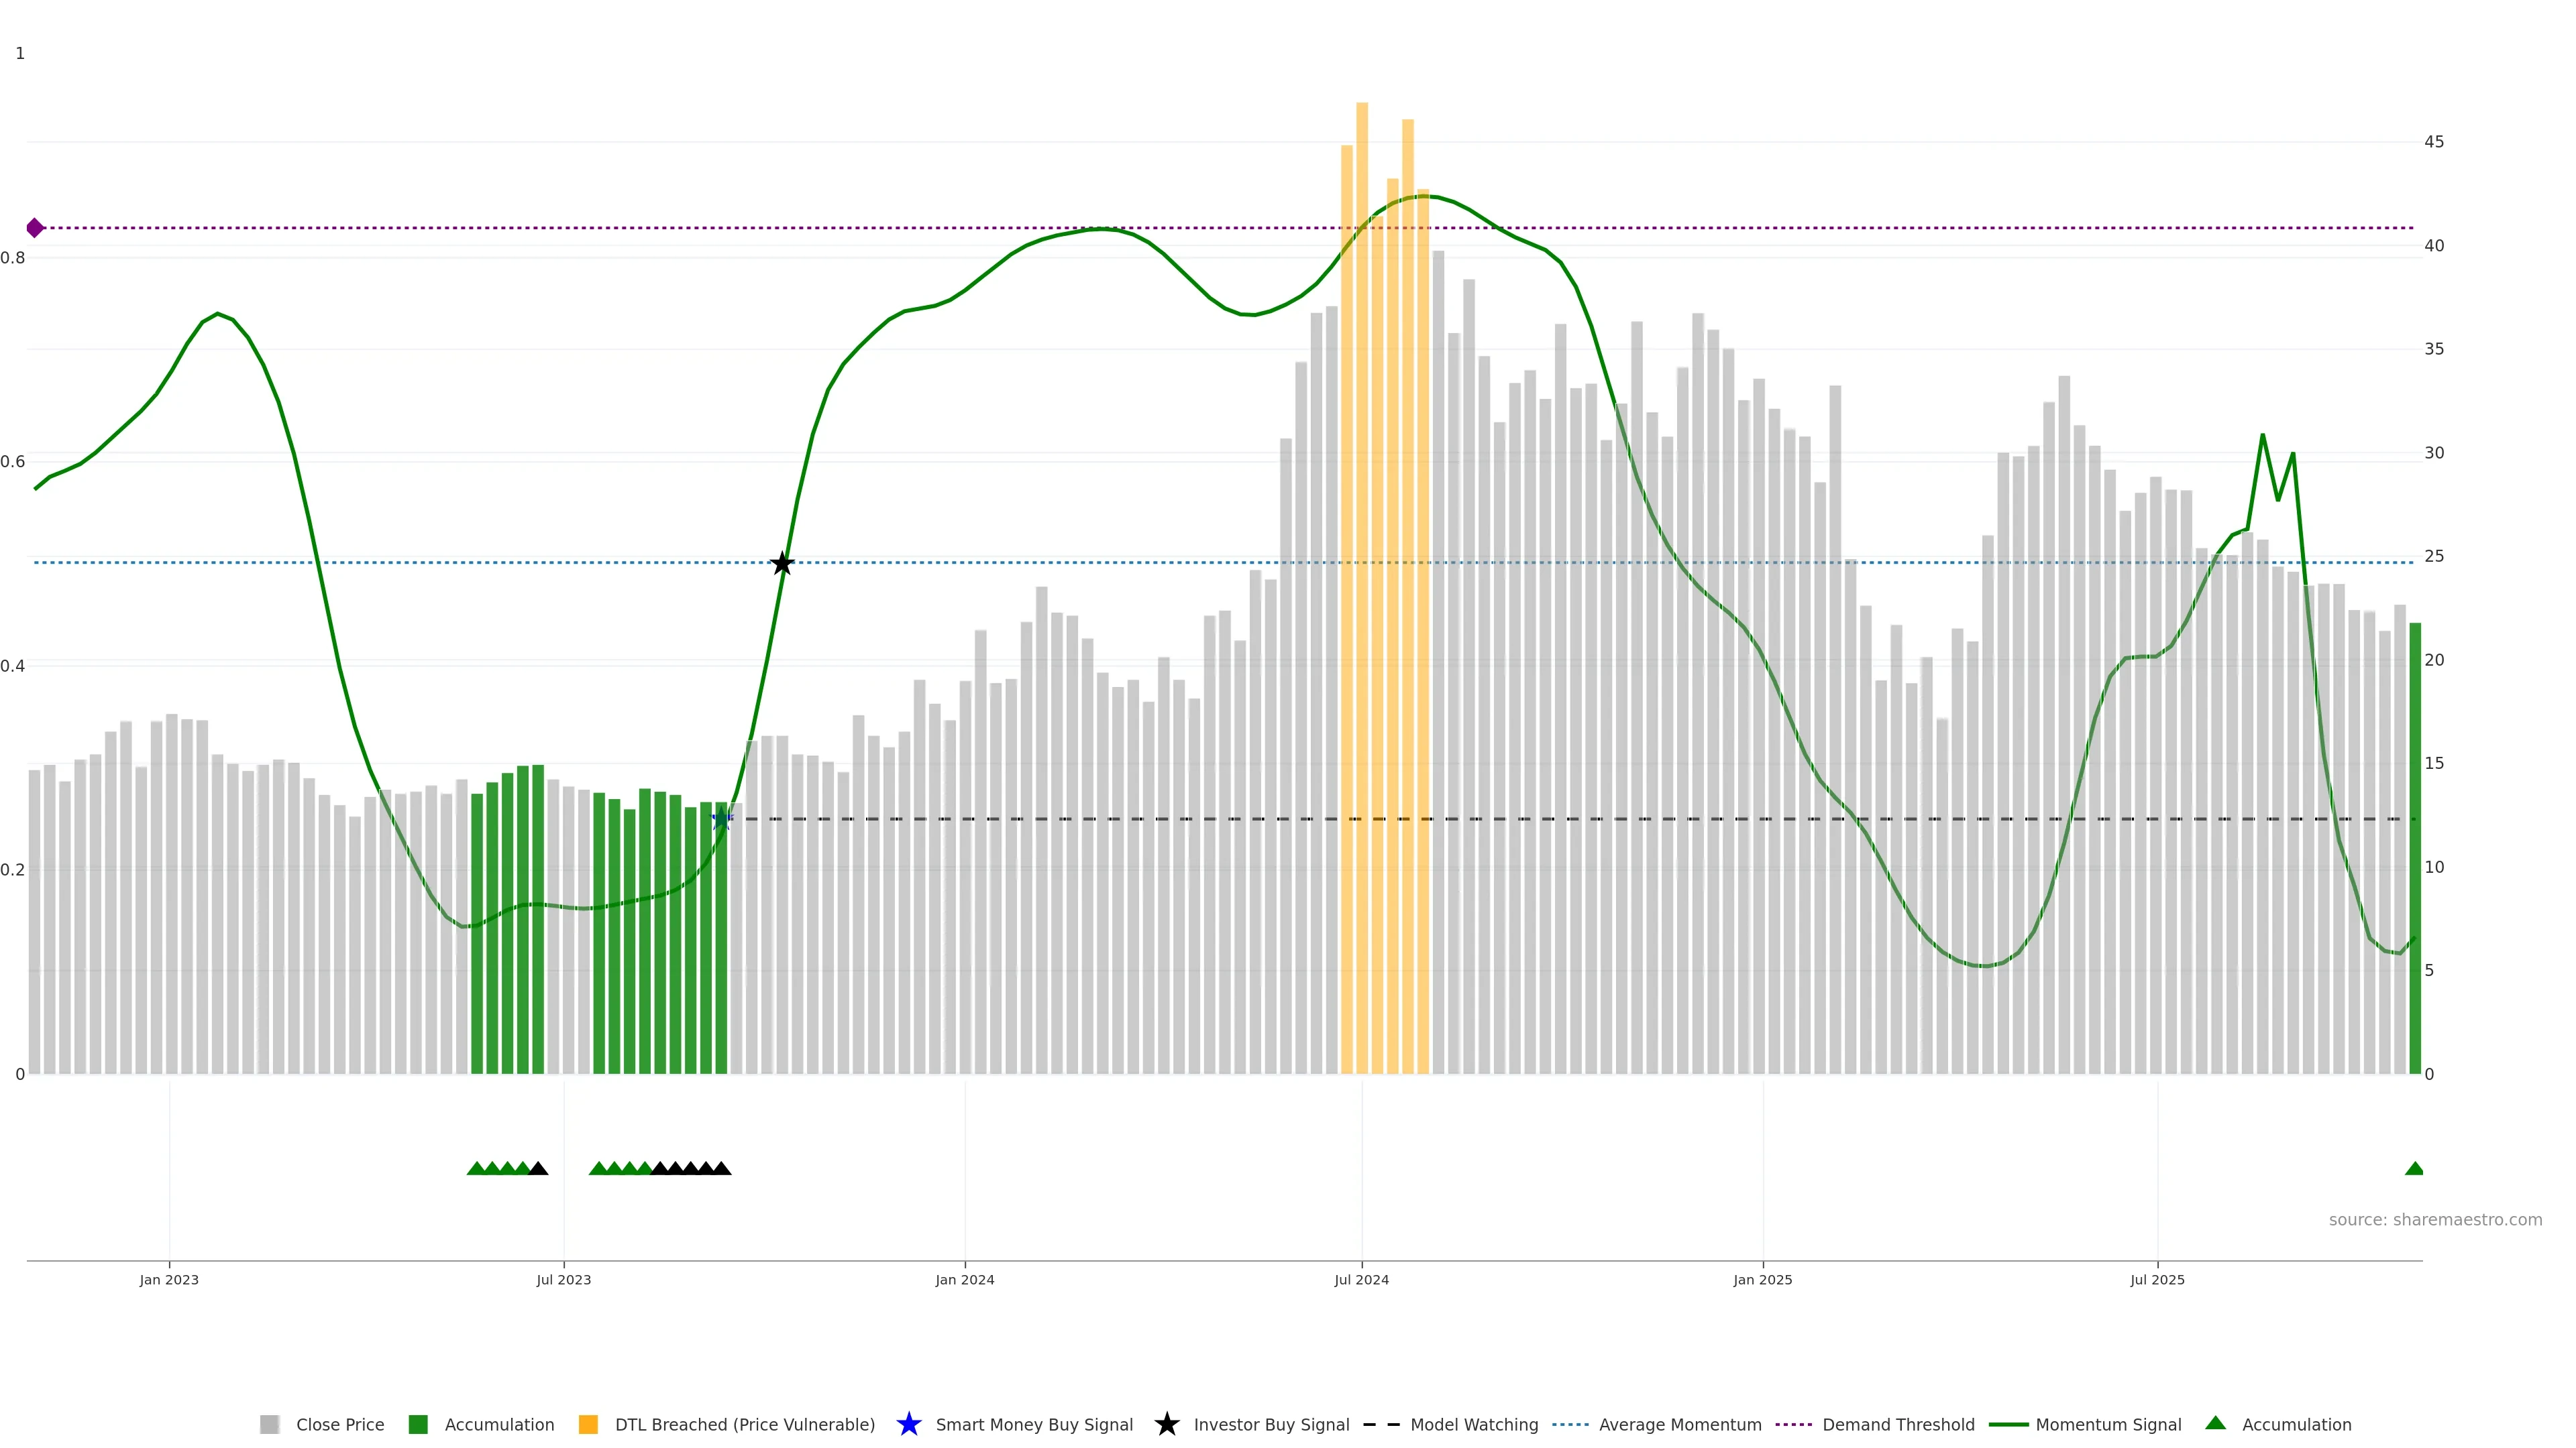Click the black Investor Buy Signal star on chart
The image size is (2576, 1448).
coord(782,564)
